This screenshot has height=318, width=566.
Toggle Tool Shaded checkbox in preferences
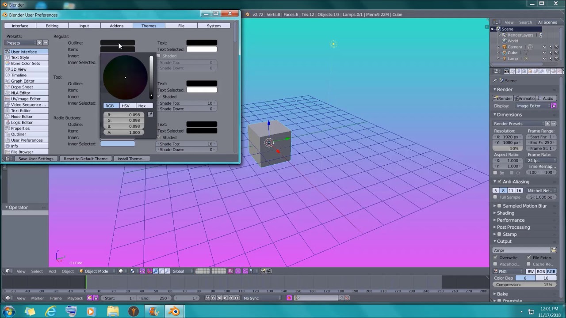tap(159, 97)
